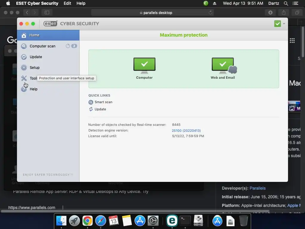Open the ESET Cyber Security app menu
Screen dimensions: 305x229
pos(37,3)
